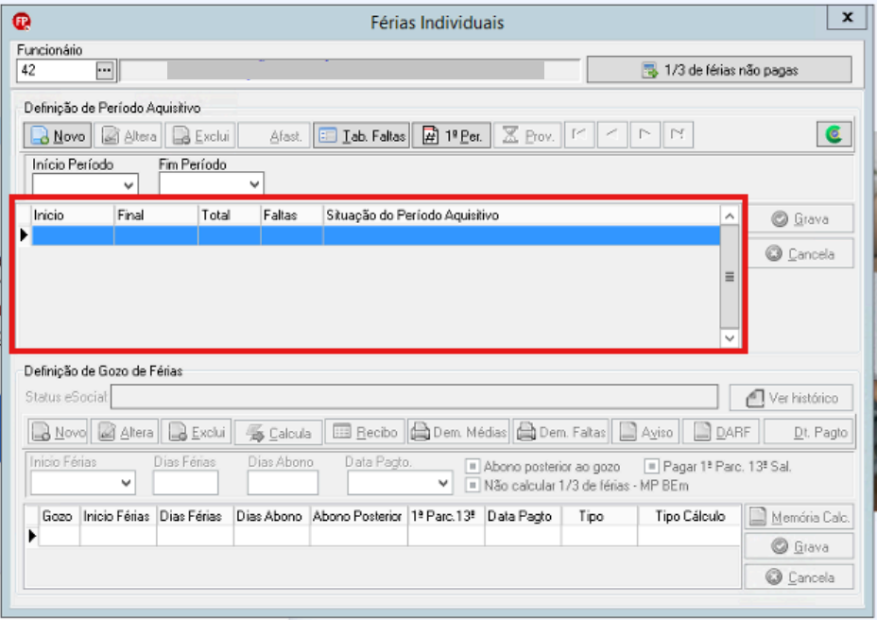Click Abono Posterior column header

(358, 516)
